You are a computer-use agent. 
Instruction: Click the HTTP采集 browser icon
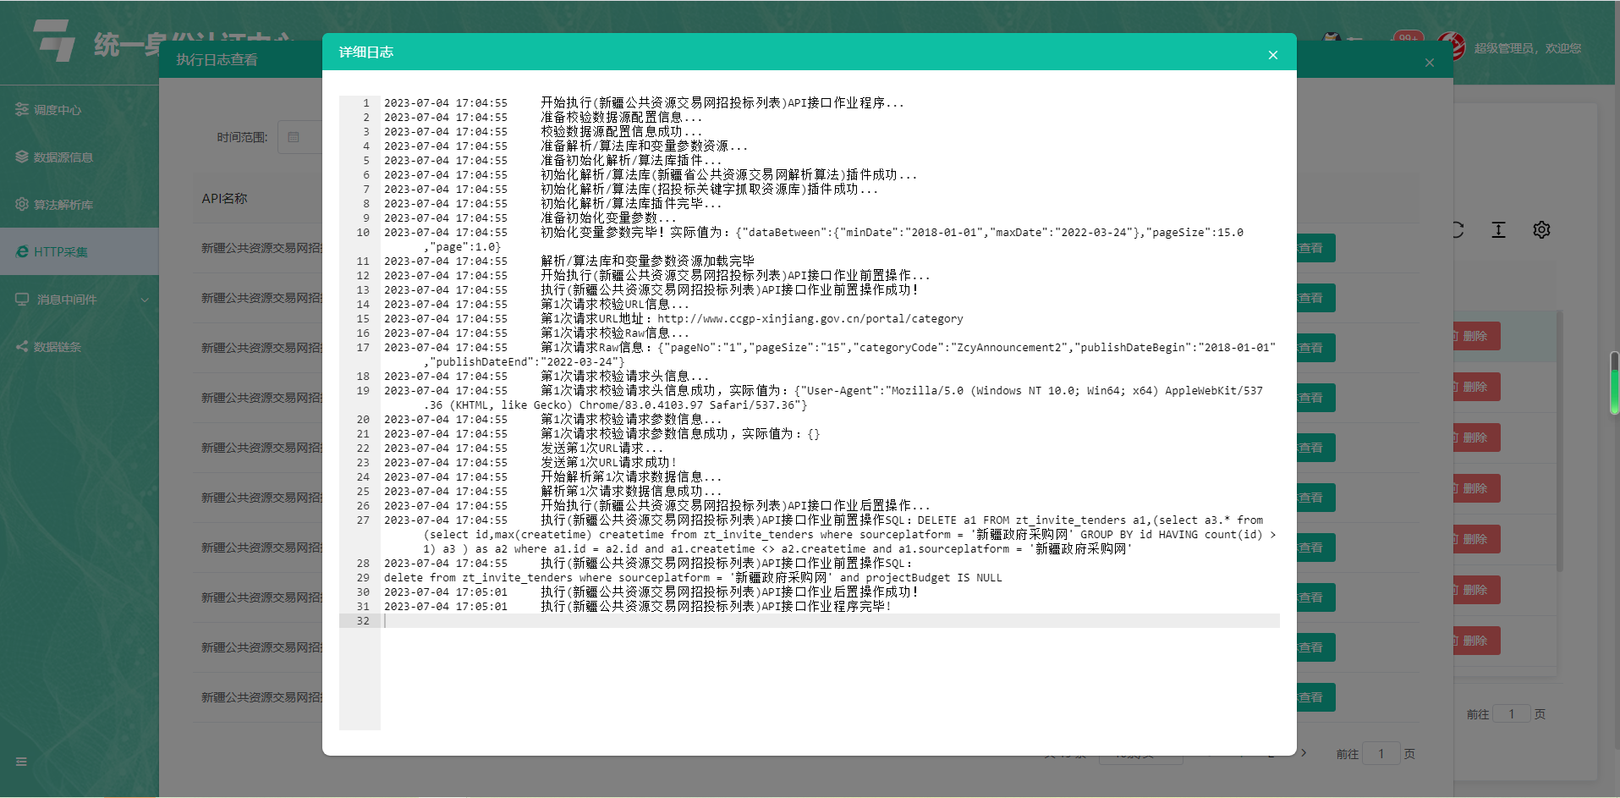[x=22, y=251]
